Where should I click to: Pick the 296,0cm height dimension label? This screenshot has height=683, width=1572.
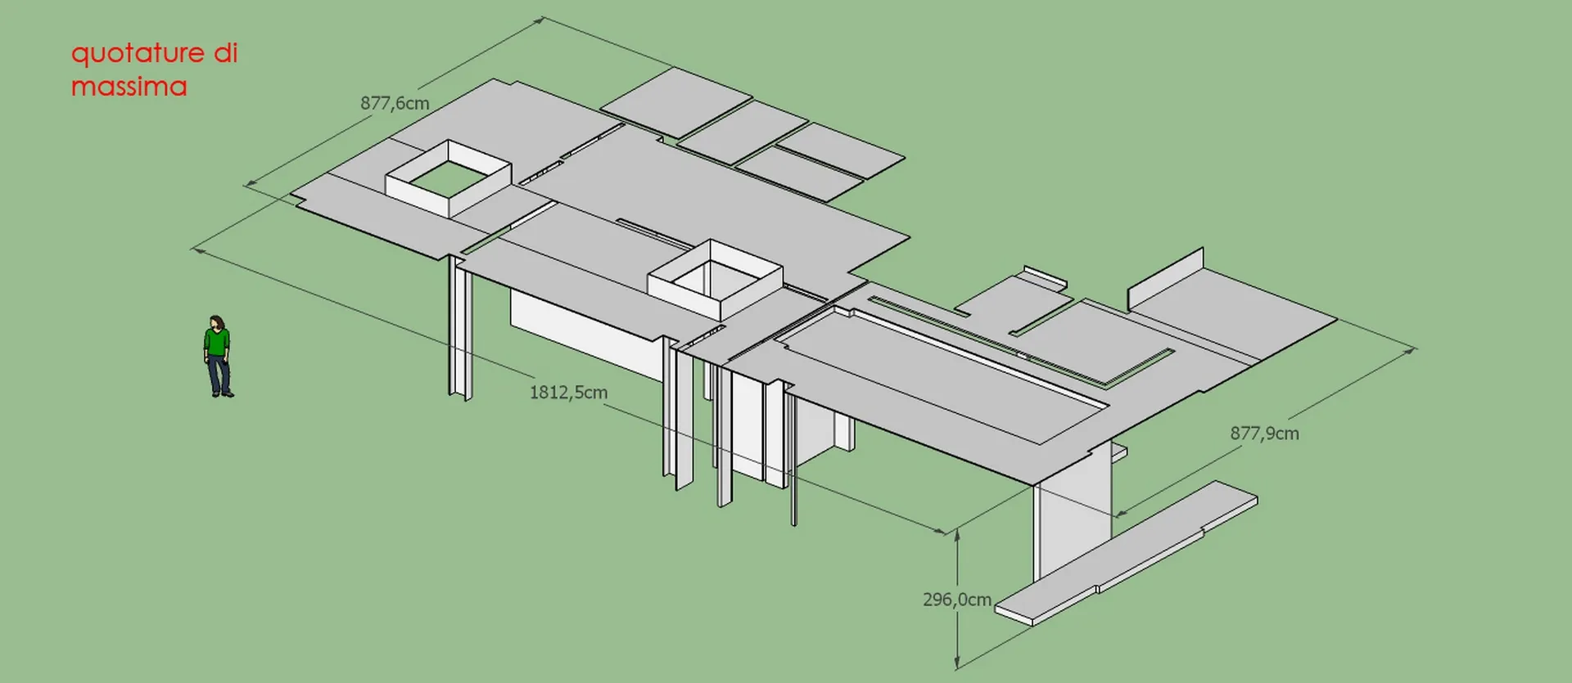point(956,600)
